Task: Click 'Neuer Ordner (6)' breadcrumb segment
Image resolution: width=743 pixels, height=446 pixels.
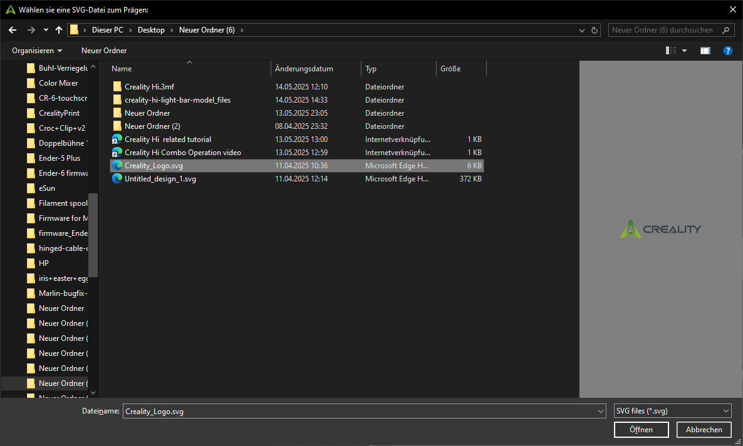Action: pyautogui.click(x=207, y=30)
